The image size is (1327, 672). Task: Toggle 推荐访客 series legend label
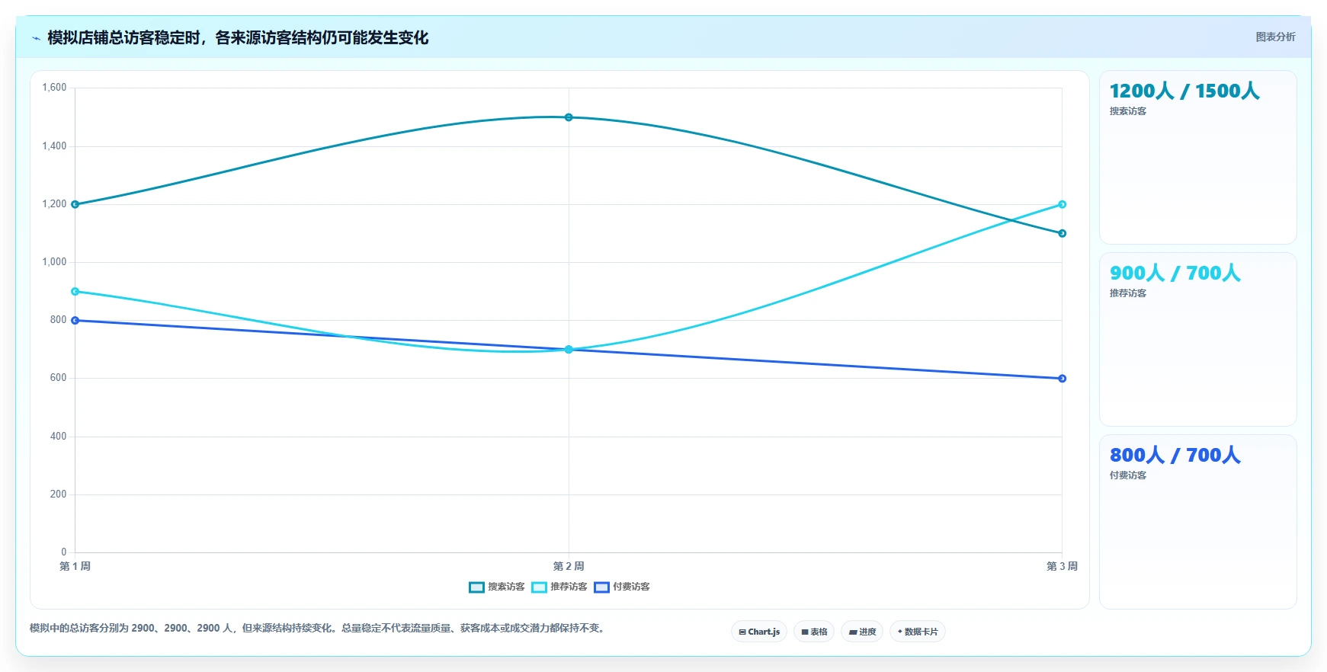pos(569,587)
